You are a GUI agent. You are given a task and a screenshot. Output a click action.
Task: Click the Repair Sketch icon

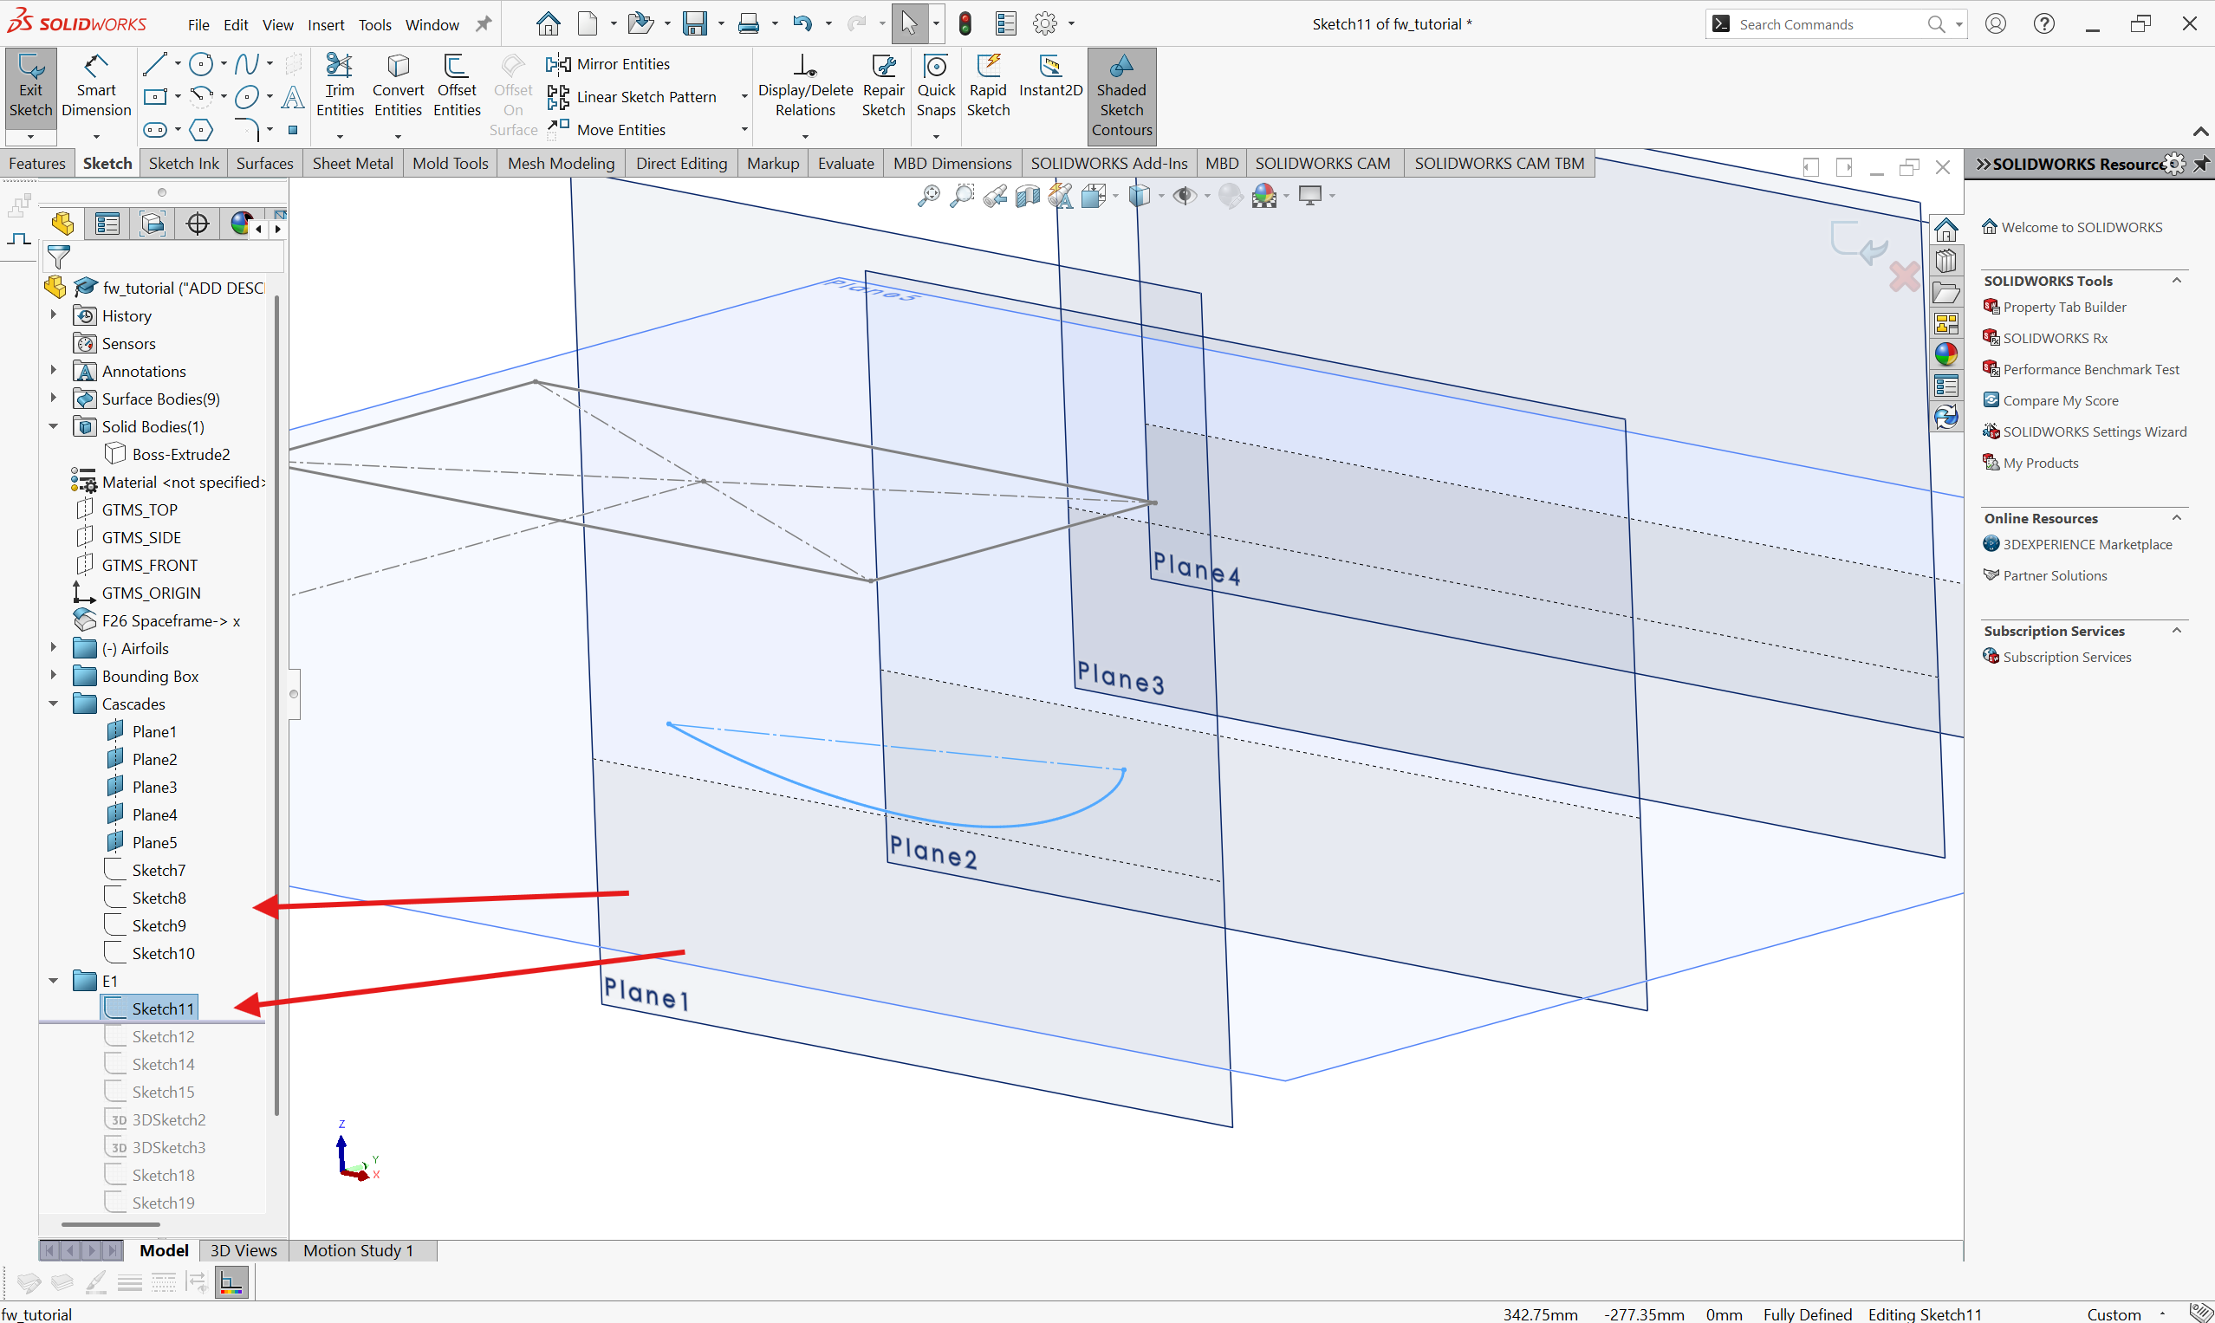(883, 88)
